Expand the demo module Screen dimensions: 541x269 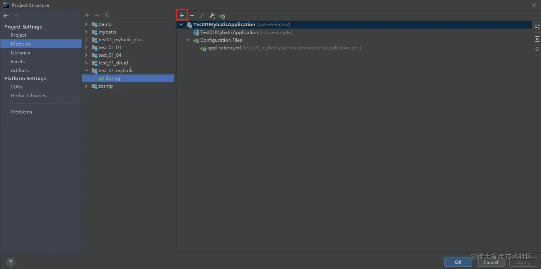[x=87, y=24]
